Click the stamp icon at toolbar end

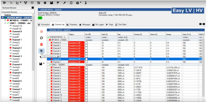click(x=86, y=3)
